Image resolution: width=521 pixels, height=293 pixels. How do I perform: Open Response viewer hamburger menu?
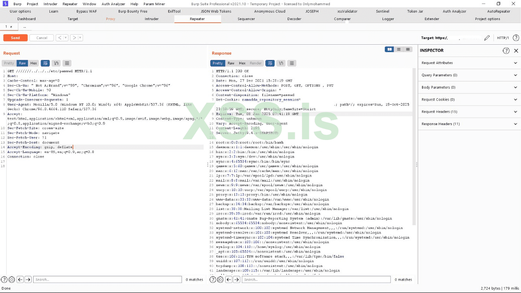coord(292,63)
